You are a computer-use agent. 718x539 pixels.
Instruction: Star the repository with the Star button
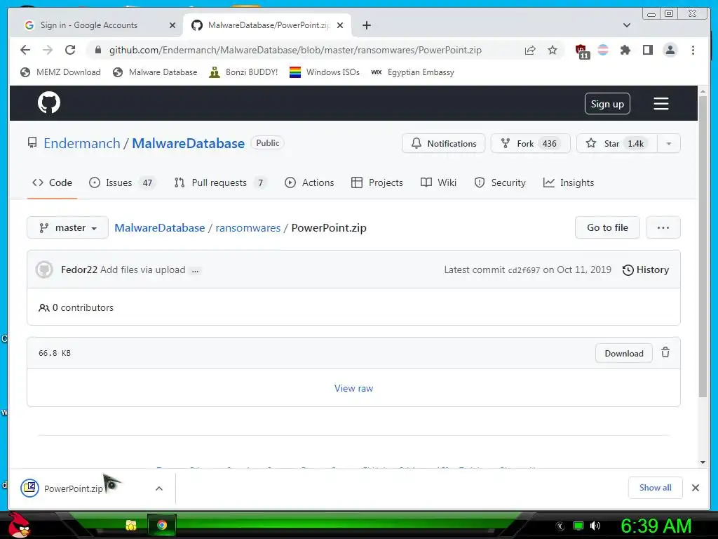coord(617,143)
